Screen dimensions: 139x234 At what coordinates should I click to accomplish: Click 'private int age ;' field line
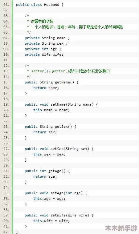point(43,49)
